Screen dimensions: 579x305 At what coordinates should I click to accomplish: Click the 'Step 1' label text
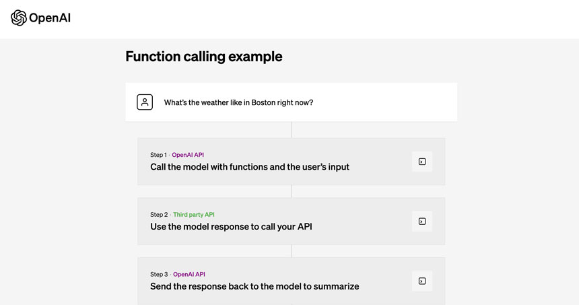[x=158, y=155]
